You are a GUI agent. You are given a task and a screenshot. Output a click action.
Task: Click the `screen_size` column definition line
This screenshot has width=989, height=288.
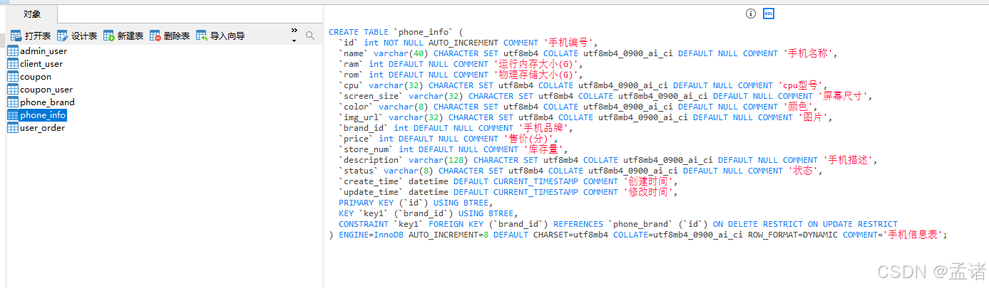point(605,96)
